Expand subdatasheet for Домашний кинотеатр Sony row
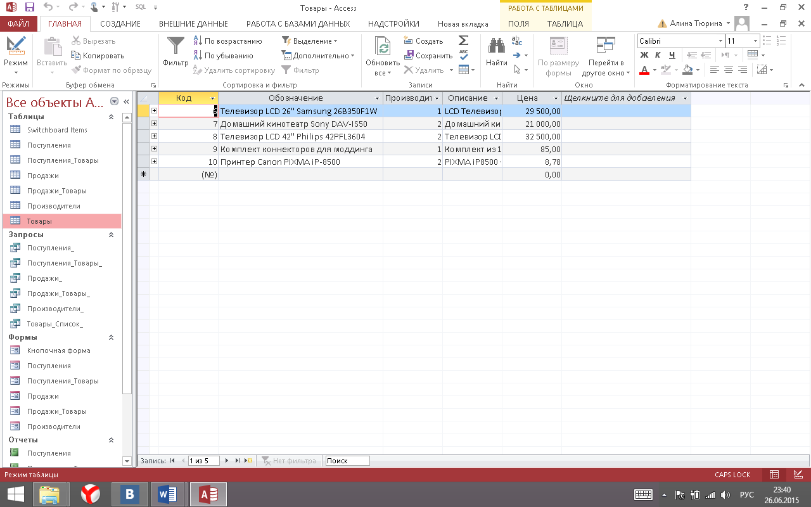Screen dimensions: 811x507 [x=154, y=124]
